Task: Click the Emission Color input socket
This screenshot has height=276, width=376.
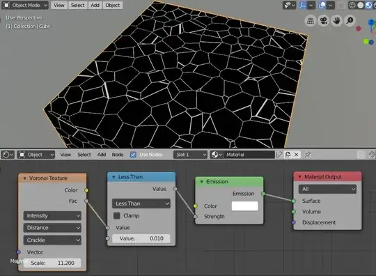Action: pos(196,206)
